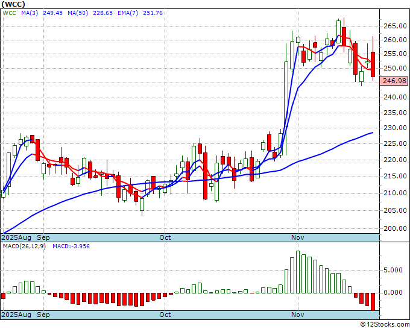Click the MA(3) value 249.45
This screenshot has width=410, height=329.
(52, 13)
